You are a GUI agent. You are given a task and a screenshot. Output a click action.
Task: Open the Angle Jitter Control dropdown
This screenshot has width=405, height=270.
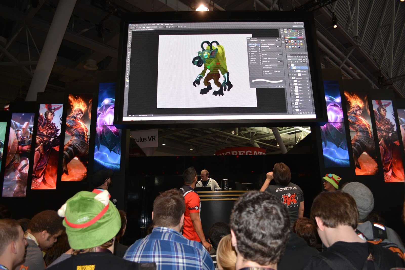tap(273, 59)
